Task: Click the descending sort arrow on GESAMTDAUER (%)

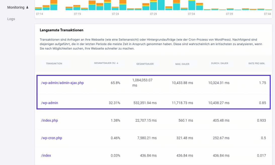Action: click(x=117, y=63)
